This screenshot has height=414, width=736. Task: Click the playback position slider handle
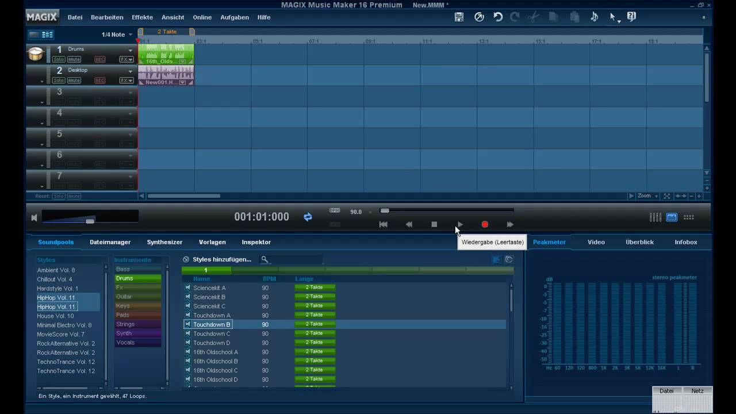coord(385,210)
